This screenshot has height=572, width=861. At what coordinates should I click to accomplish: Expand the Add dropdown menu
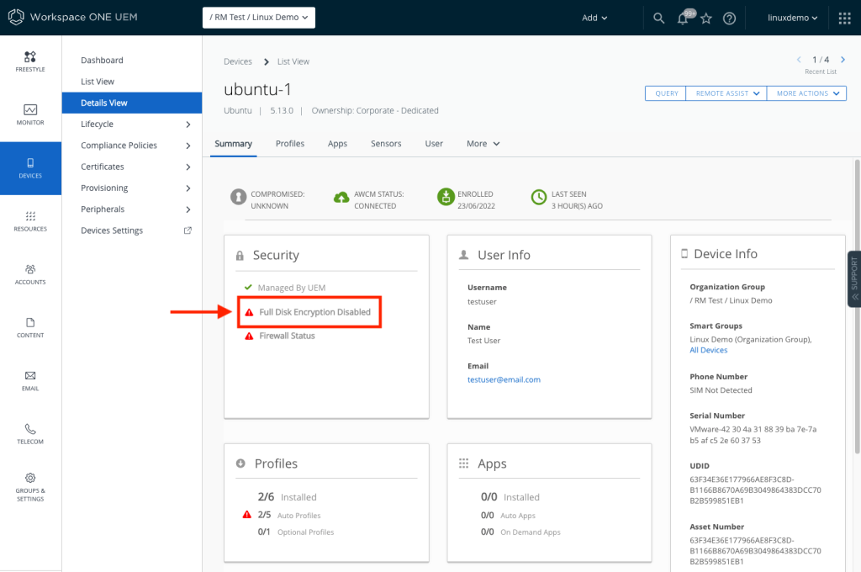point(594,18)
